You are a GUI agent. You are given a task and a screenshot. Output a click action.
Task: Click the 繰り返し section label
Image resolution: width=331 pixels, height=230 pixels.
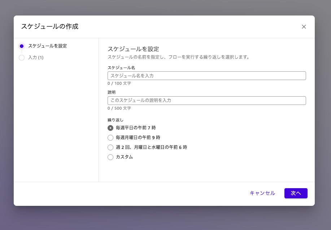[x=116, y=120]
